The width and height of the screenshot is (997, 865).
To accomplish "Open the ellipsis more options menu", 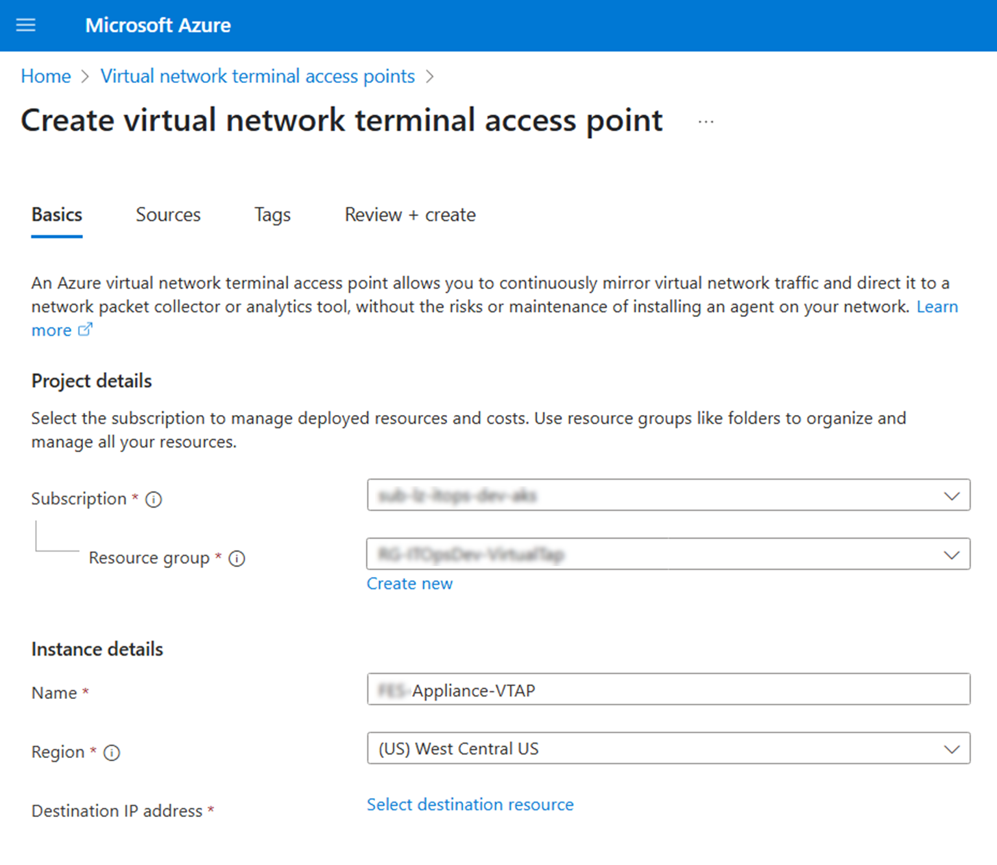I will click(x=706, y=122).
